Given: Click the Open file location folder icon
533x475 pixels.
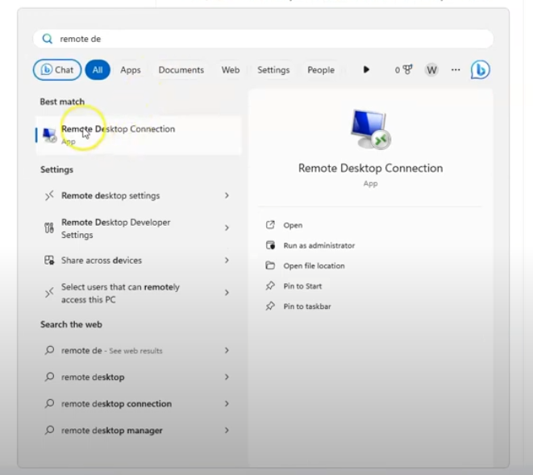Looking at the screenshot, I should (x=270, y=265).
